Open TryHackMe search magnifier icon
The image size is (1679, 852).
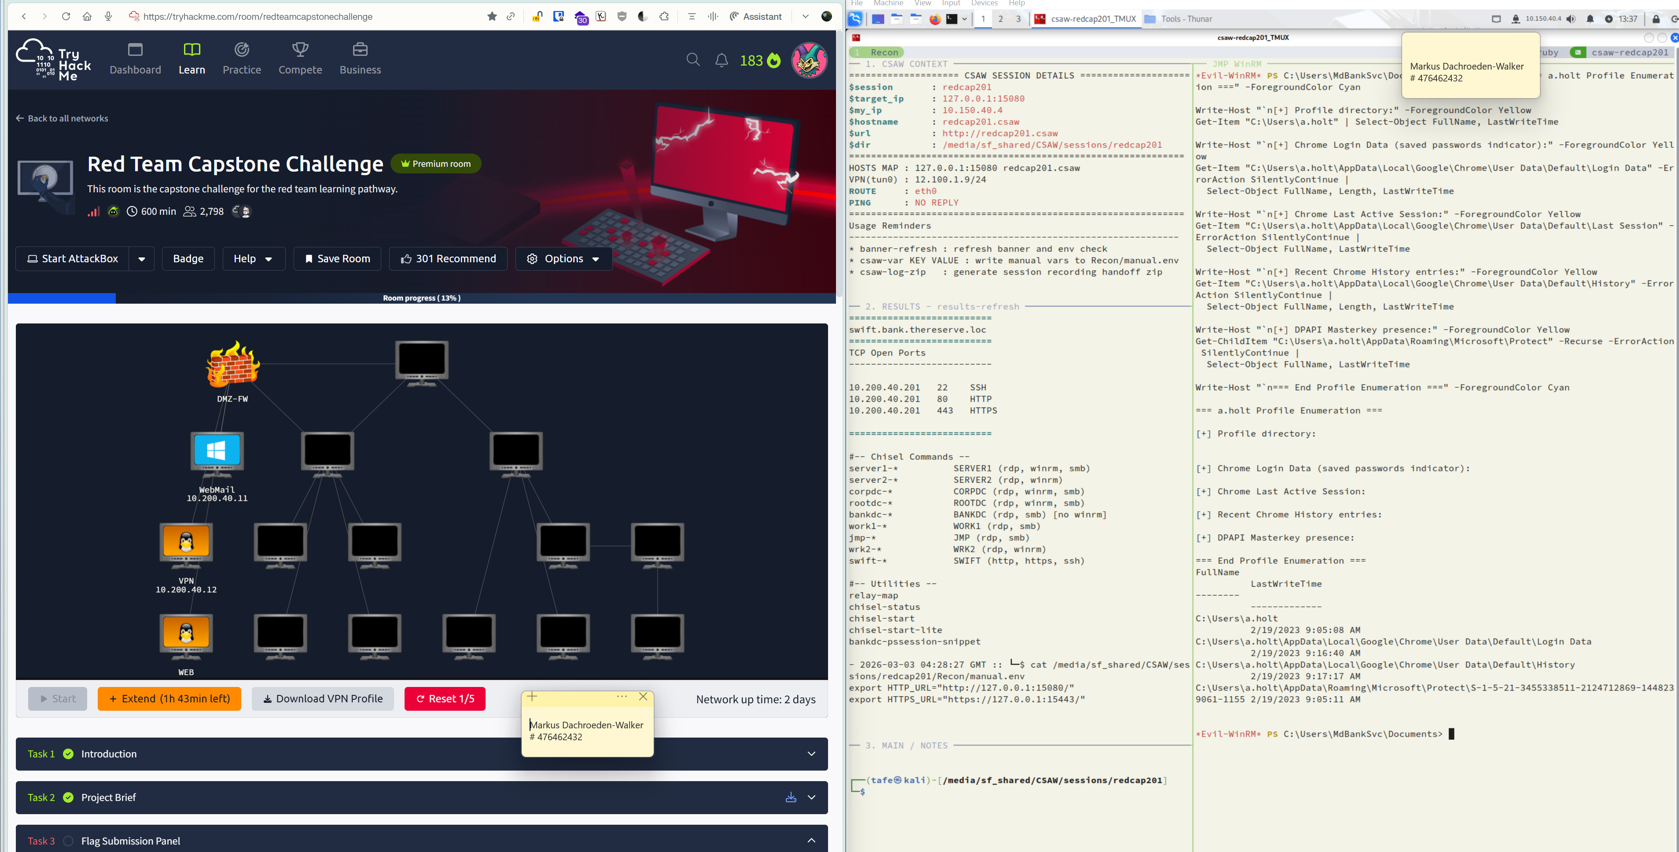coord(693,60)
